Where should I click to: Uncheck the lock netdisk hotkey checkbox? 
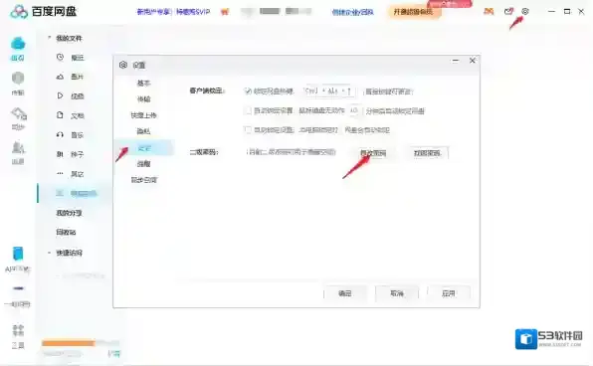coord(248,91)
